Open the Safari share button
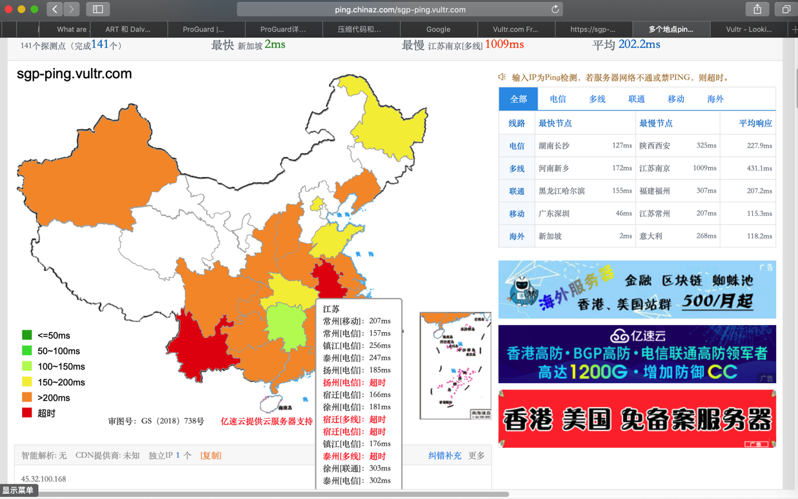This screenshot has height=499, width=798. pyautogui.click(x=757, y=9)
